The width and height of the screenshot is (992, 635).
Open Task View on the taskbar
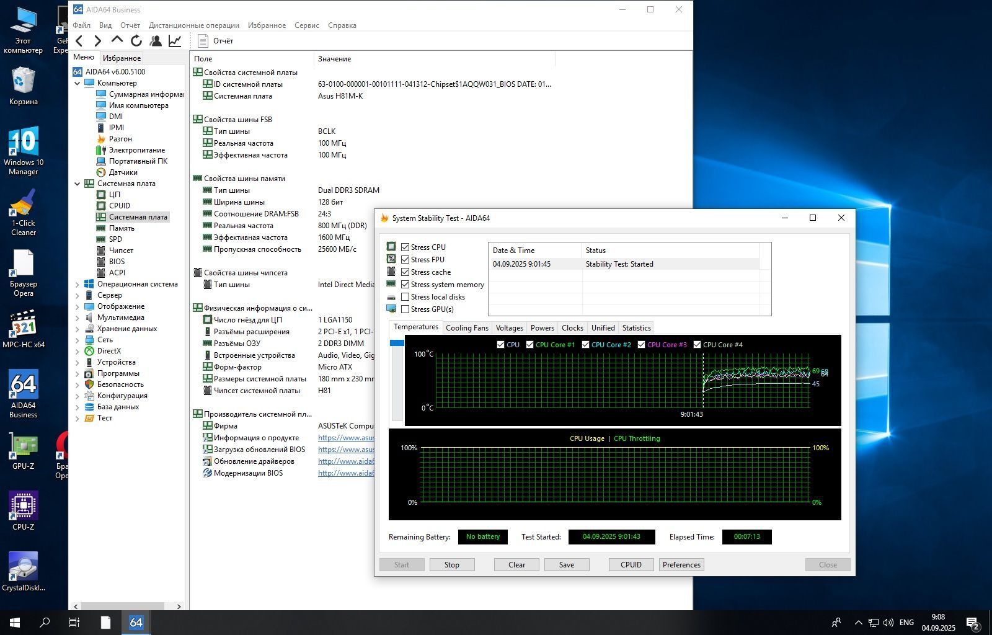tap(74, 623)
